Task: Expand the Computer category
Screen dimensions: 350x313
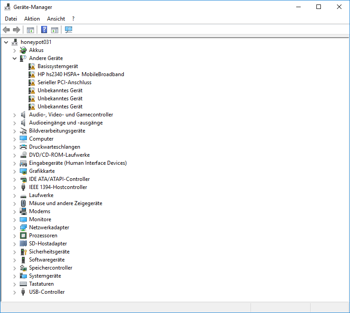Action: (15, 139)
